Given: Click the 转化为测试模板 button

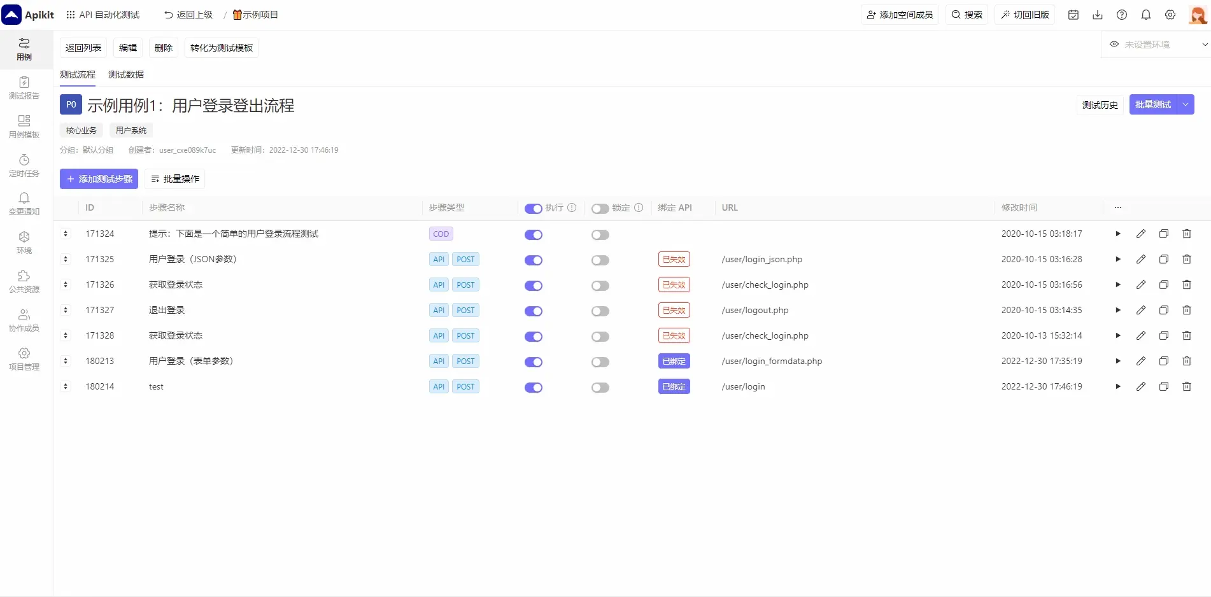Looking at the screenshot, I should coord(221,48).
